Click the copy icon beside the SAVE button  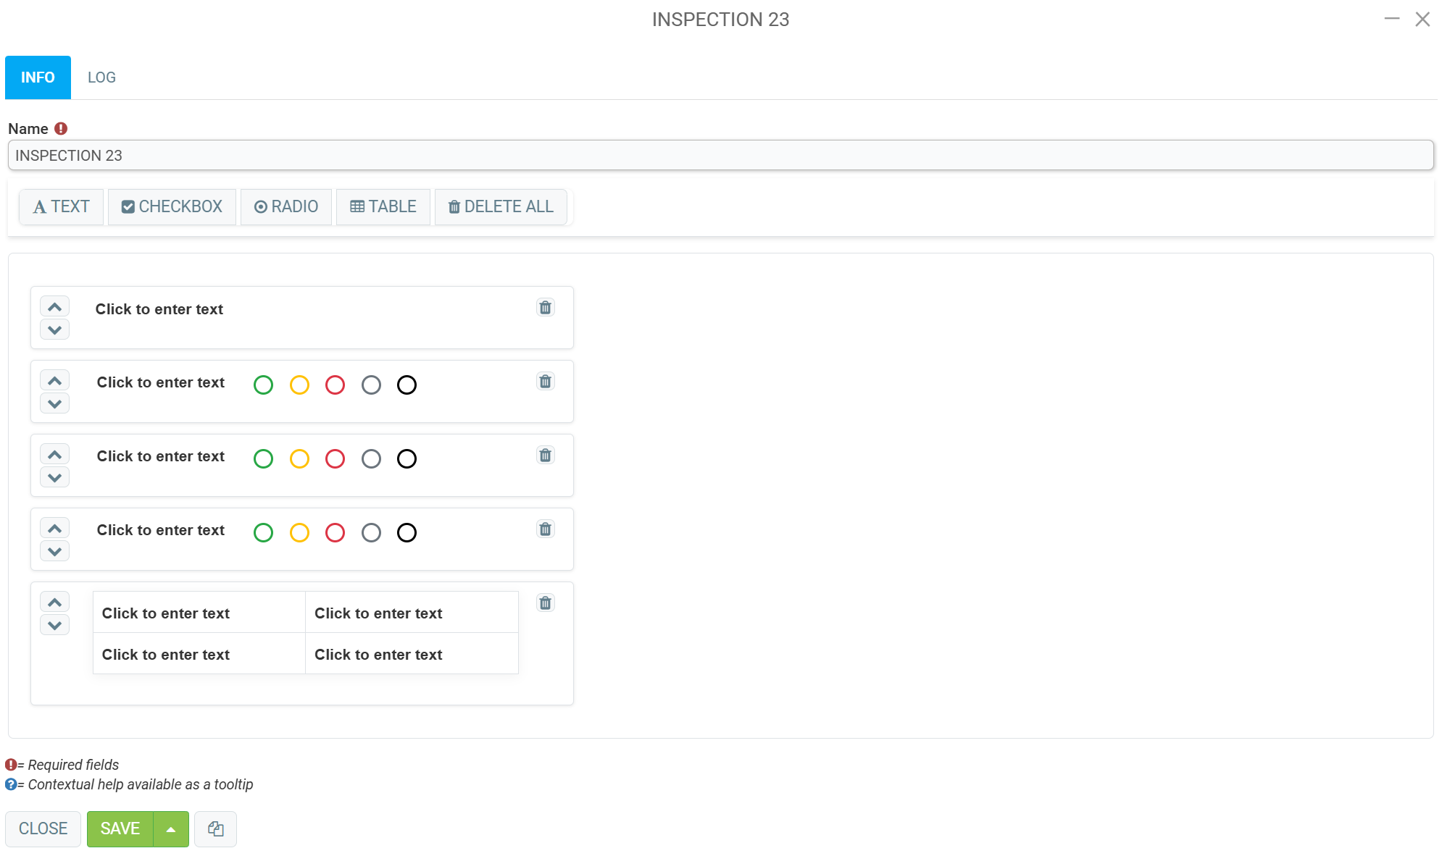215,828
